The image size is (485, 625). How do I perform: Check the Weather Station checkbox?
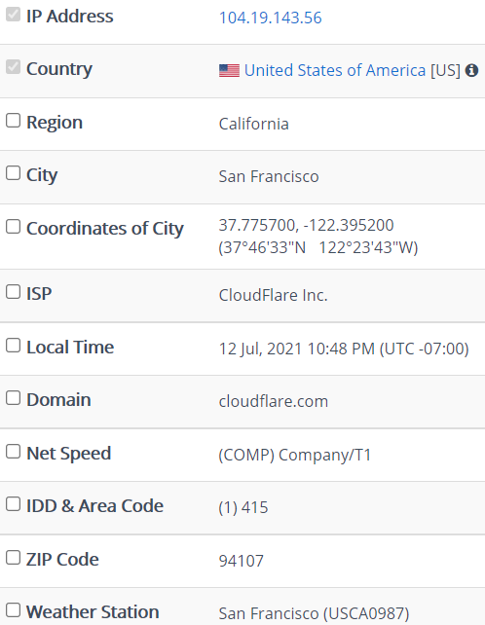click(14, 609)
